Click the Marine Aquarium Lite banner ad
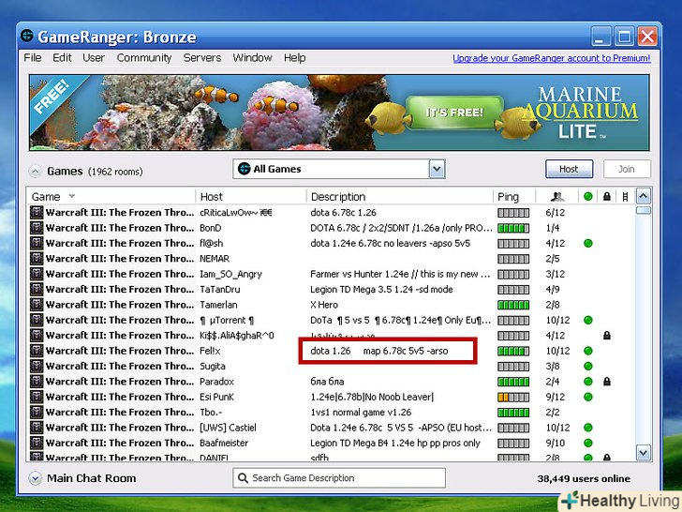The height and width of the screenshot is (512, 682). (x=339, y=113)
